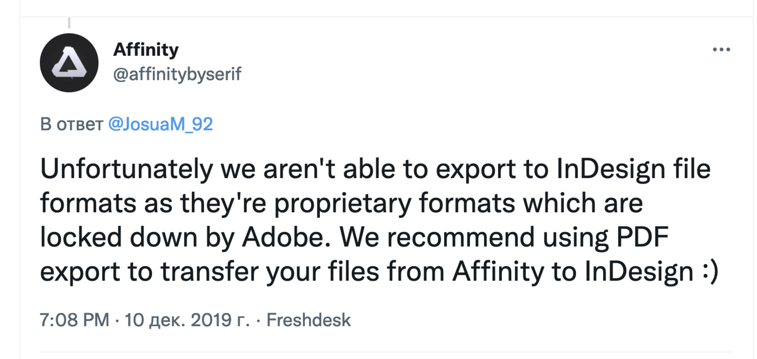Click the "В ответ" reply label

[x=71, y=124]
